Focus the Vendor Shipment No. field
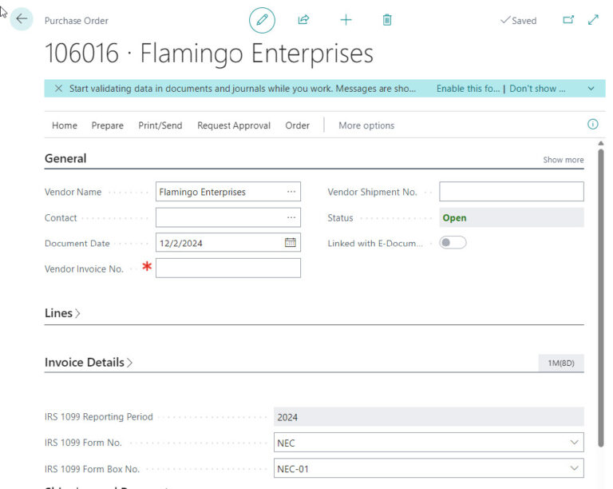This screenshot has width=613, height=489. (512, 192)
